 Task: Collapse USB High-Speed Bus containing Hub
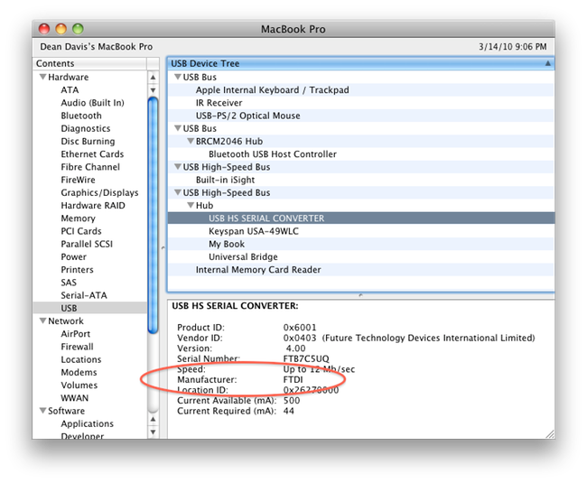[178, 192]
